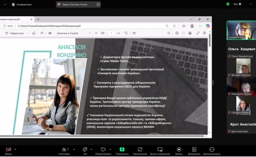
Task: Click the green encryption shield icon
Action: tap(228, 4)
